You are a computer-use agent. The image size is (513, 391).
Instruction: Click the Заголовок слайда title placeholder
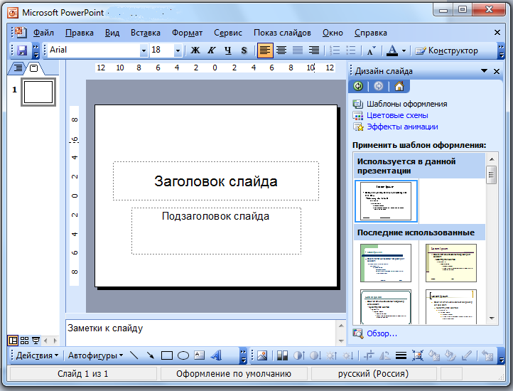tap(216, 181)
